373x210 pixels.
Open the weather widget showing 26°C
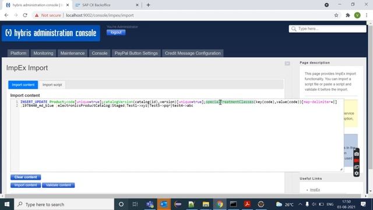285,204
